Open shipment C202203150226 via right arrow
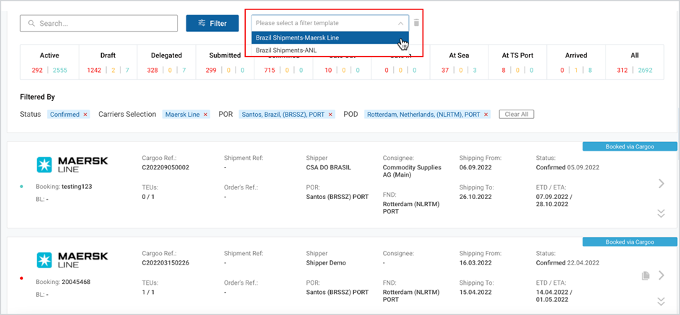The image size is (680, 315). tap(661, 275)
